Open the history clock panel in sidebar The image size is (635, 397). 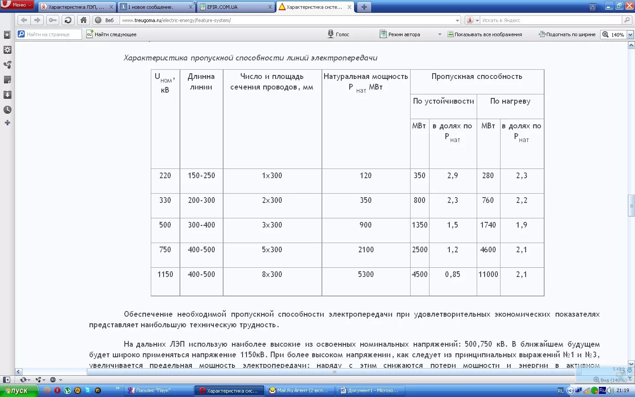7,110
